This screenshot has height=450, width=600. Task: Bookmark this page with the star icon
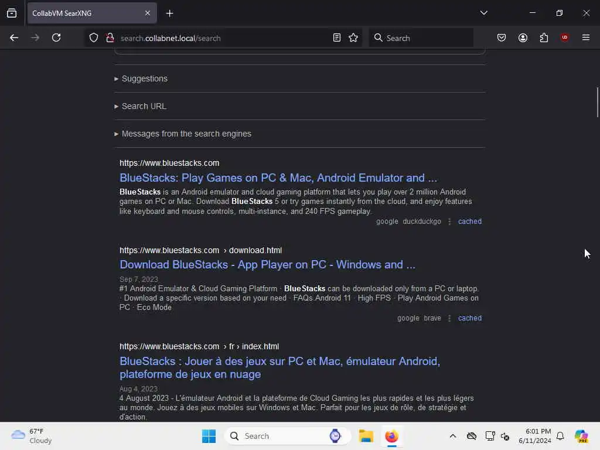pyautogui.click(x=353, y=37)
